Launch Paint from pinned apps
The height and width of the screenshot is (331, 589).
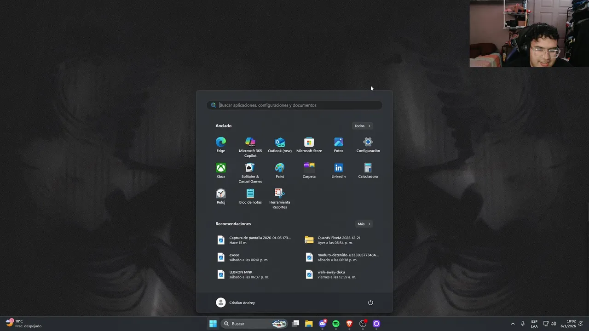tap(280, 171)
